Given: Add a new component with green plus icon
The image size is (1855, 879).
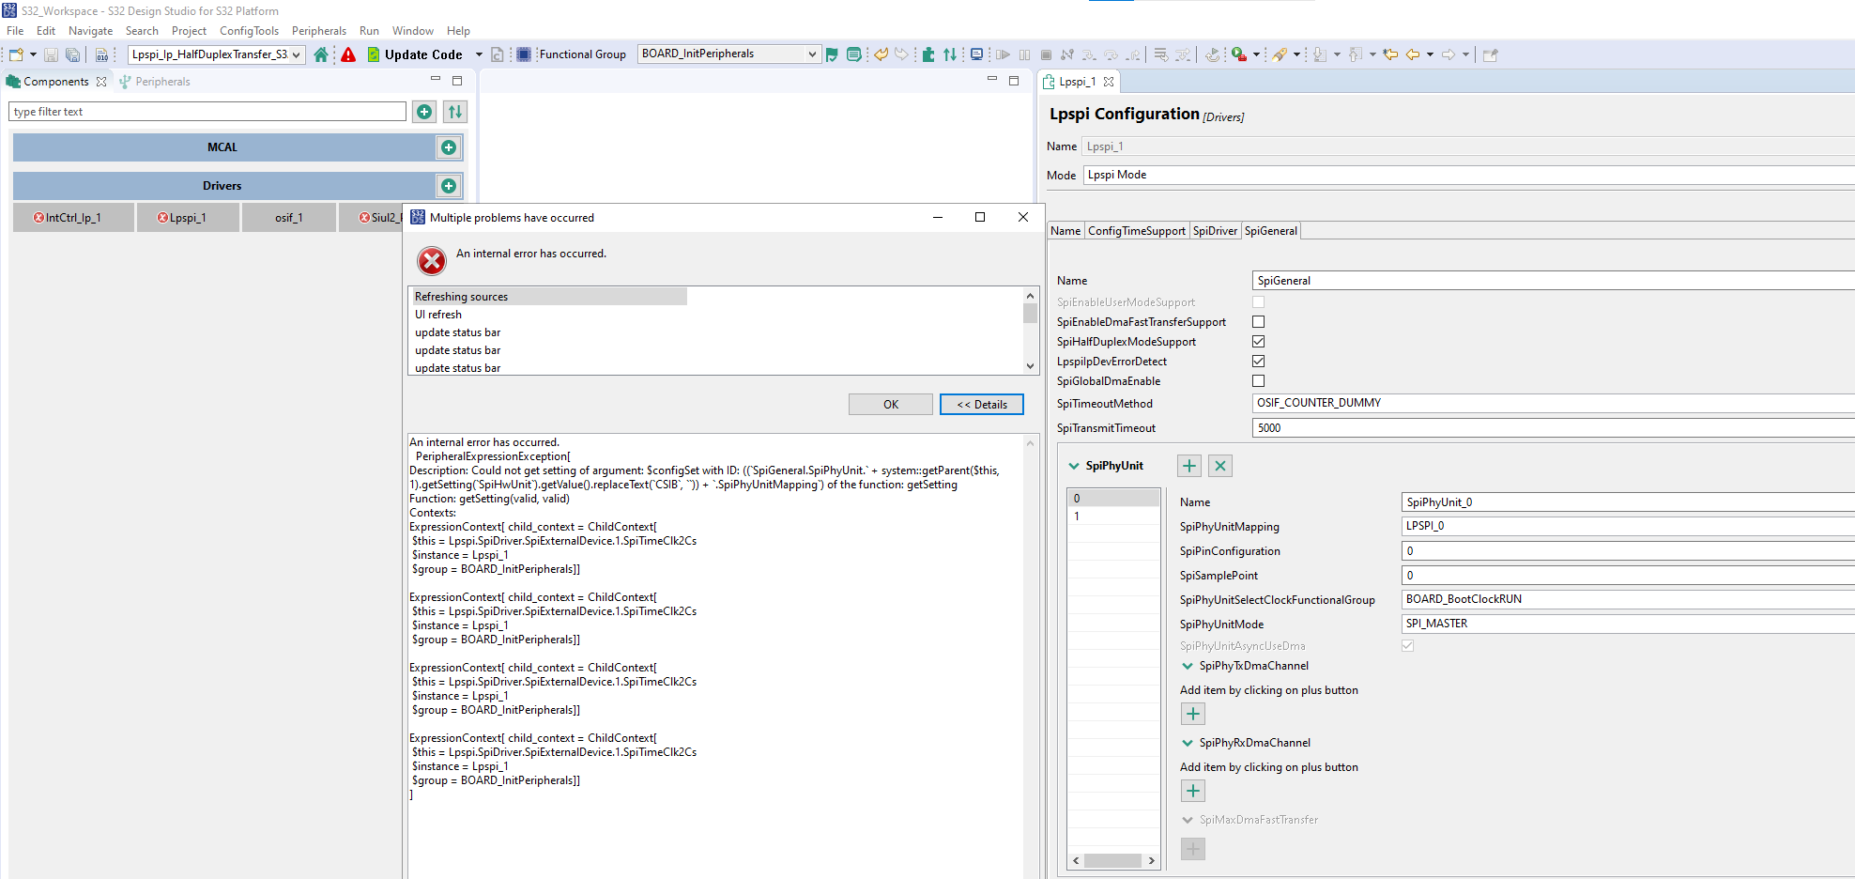Looking at the screenshot, I should coord(424,111).
